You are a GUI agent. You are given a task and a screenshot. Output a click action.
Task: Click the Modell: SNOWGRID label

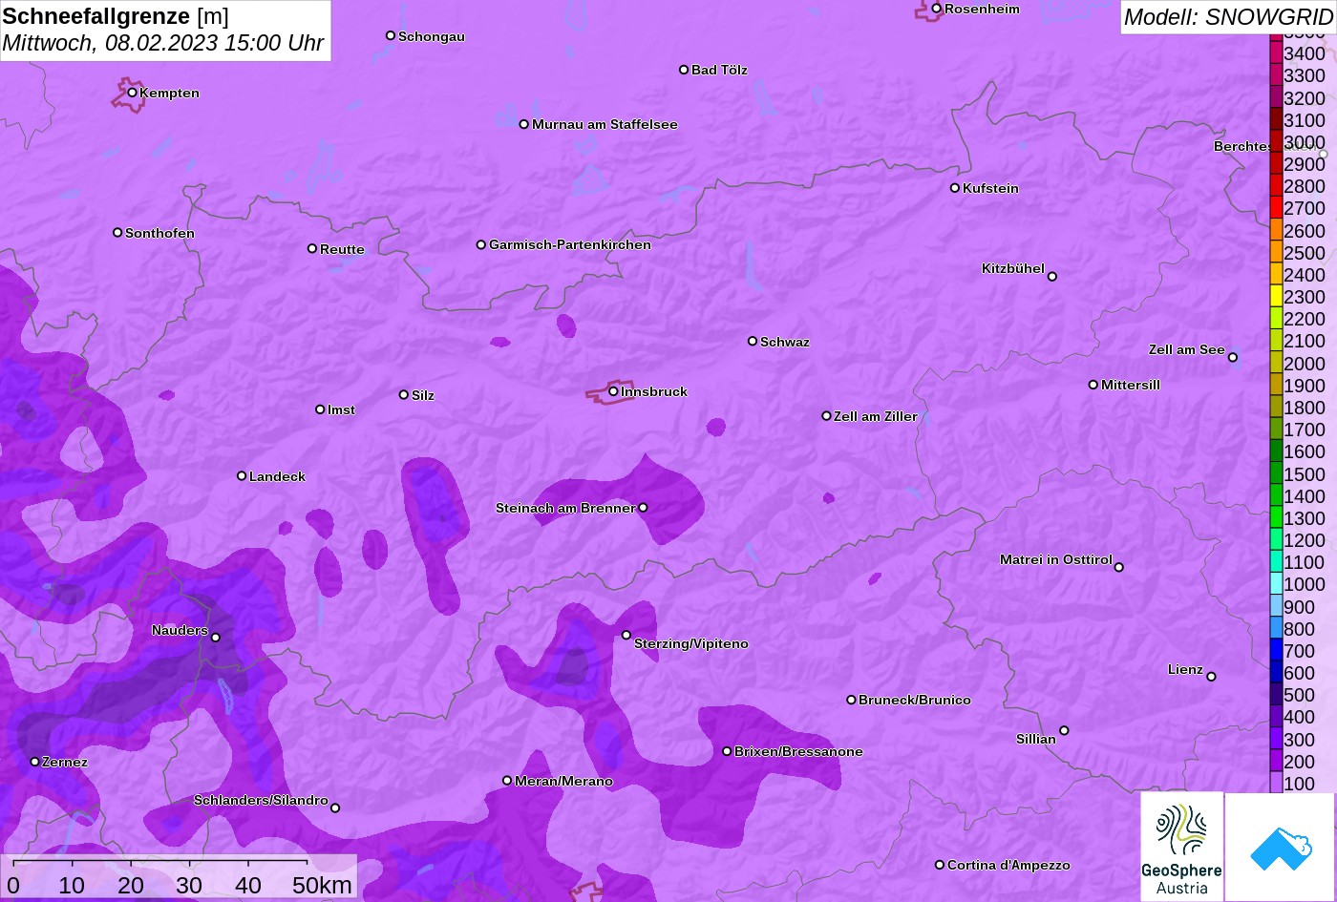(1228, 16)
